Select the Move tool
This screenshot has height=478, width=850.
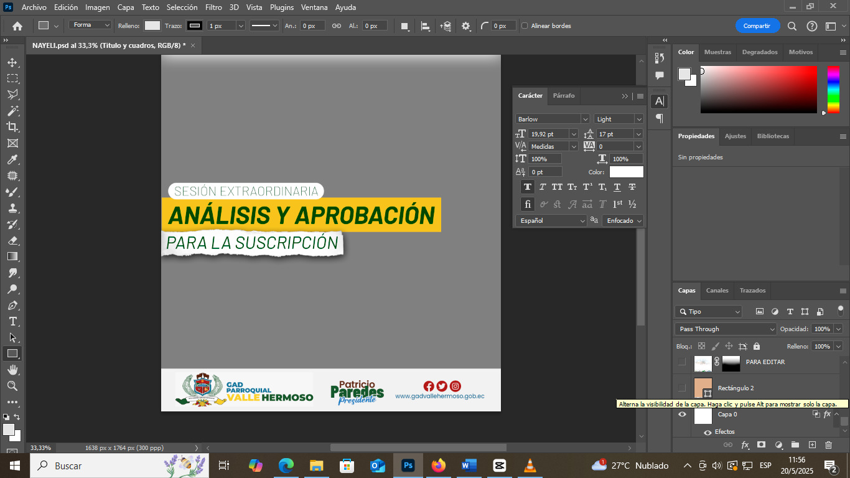coord(12,62)
